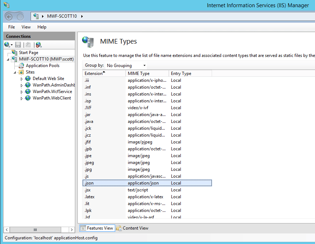Click the Up folder icon in the Connections toolbar
The height and width of the screenshot is (244, 315).
coord(28,45)
